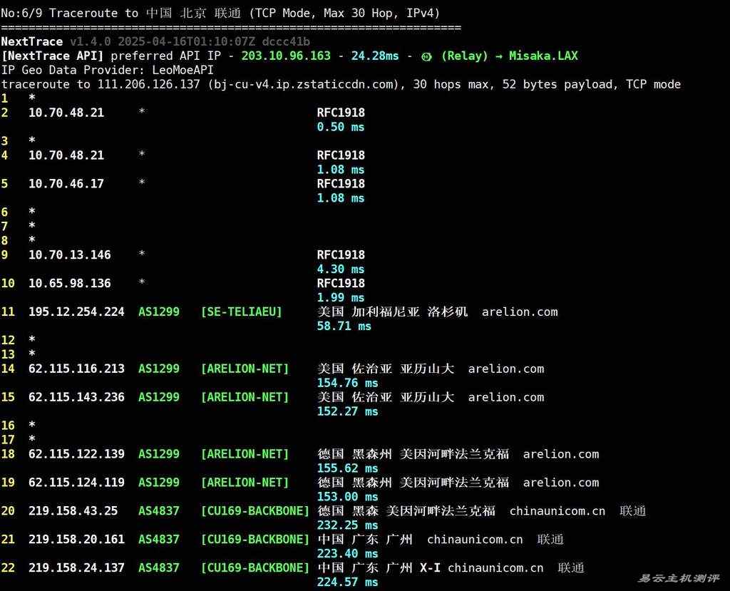Select the NextTrace version string v1.4.0
The width and height of the screenshot is (730, 591).
point(91,41)
